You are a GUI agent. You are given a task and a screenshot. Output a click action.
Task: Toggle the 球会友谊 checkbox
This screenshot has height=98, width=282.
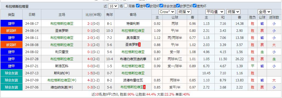(161, 6)
